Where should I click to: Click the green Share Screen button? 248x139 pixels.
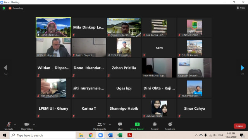pyautogui.click(x=137, y=126)
